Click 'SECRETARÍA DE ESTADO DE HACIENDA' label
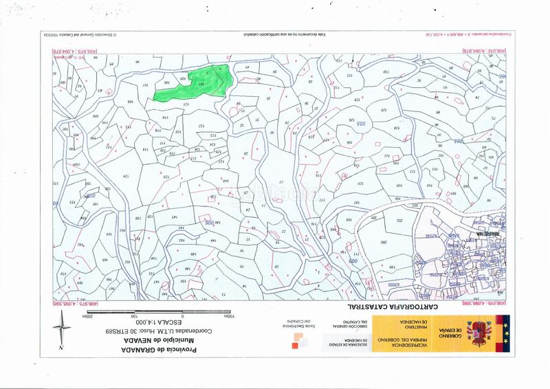This screenshot has width=550, height=389. [349, 343]
